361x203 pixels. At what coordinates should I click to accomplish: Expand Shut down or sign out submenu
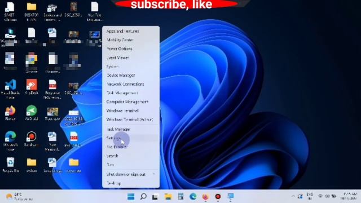click(130, 174)
